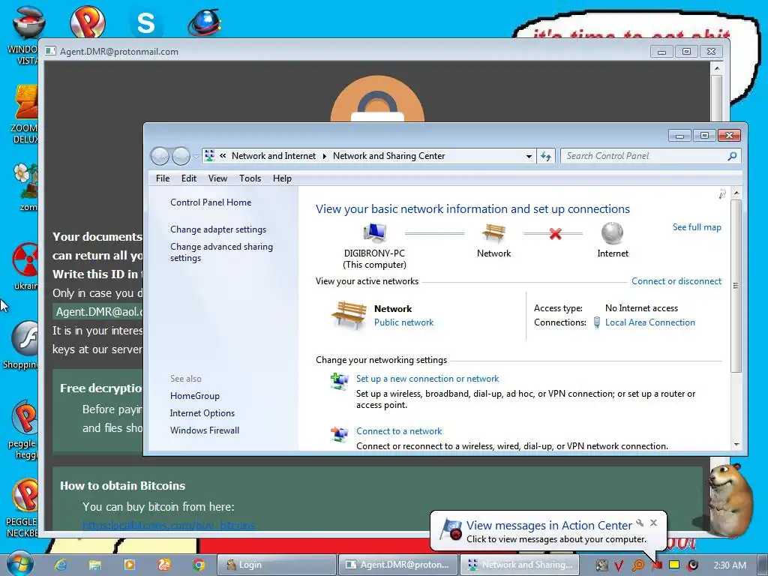The height and width of the screenshot is (576, 768).
Task: Switch to Agent.DMR@proton taskbar window
Action: pyautogui.click(x=397, y=565)
